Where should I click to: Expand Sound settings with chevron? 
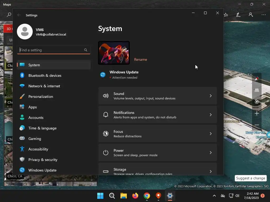pyautogui.click(x=211, y=96)
